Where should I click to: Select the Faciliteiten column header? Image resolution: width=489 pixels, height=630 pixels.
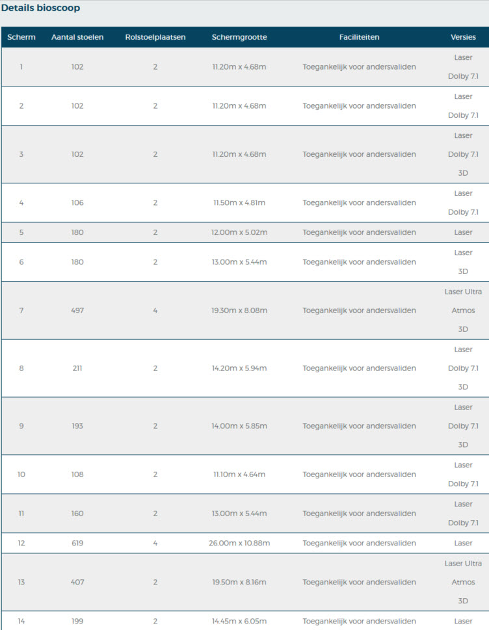click(x=360, y=37)
